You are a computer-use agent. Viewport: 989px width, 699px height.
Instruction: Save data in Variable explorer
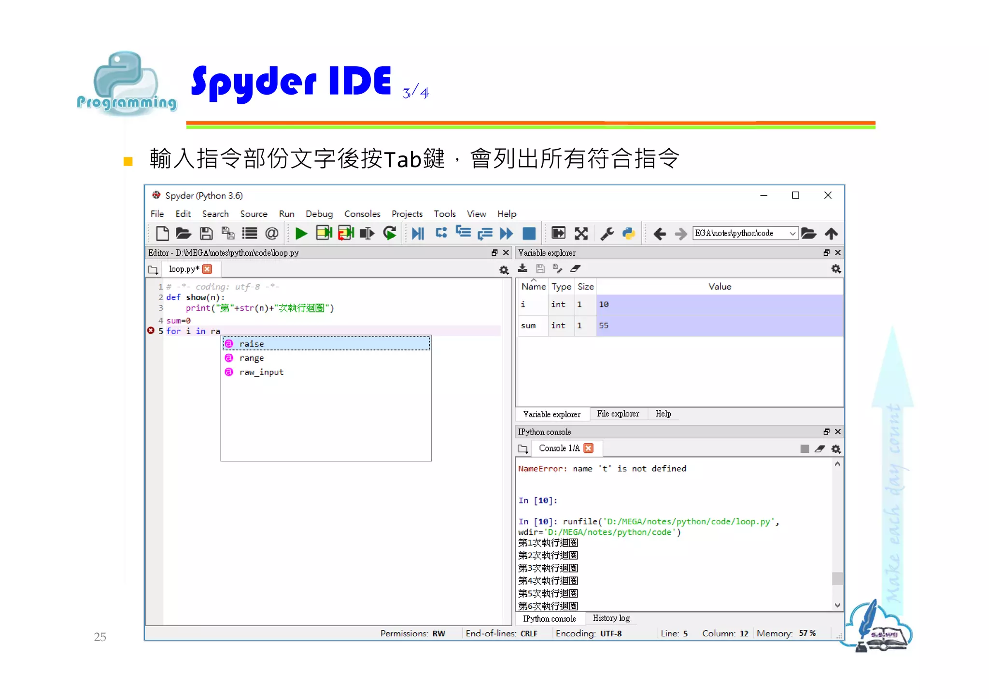tap(540, 268)
